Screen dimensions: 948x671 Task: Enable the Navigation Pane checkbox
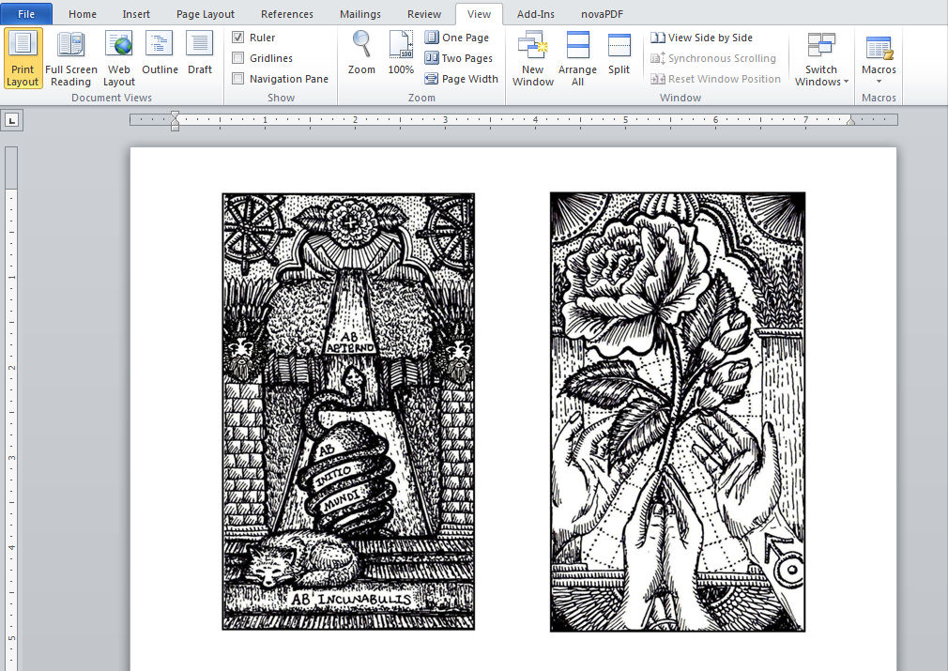pos(238,79)
